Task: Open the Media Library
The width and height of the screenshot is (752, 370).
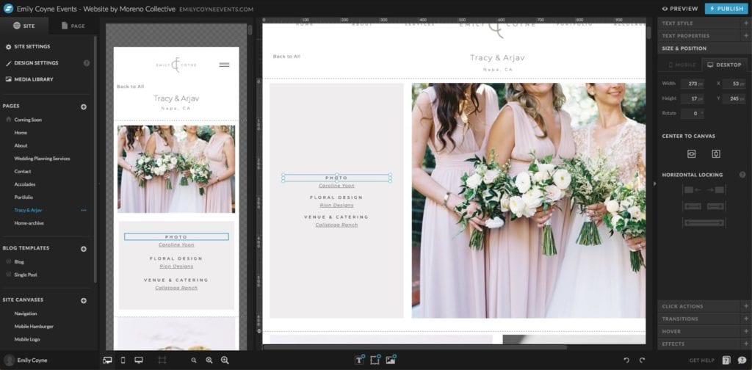Action: (29, 79)
